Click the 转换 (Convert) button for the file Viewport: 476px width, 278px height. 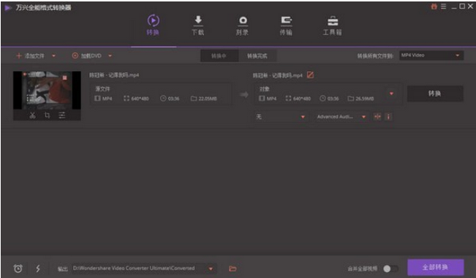pyautogui.click(x=435, y=94)
